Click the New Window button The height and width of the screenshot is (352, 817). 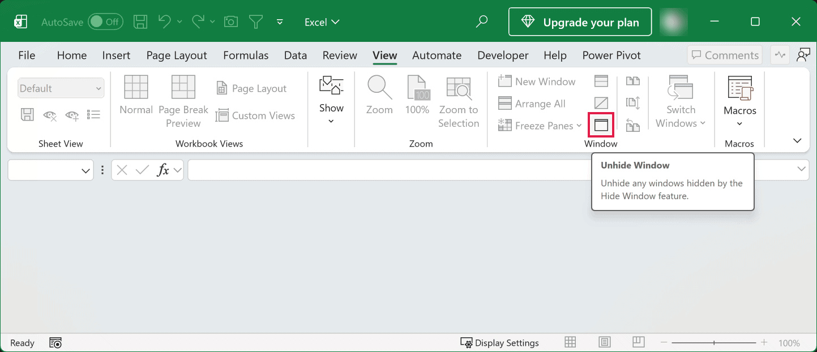[x=537, y=81]
